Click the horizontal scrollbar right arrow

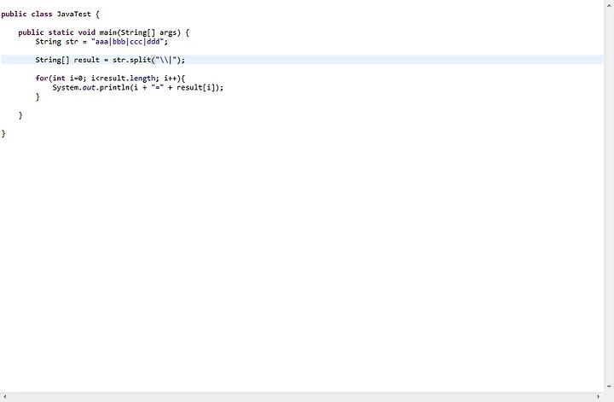pyautogui.click(x=598, y=397)
